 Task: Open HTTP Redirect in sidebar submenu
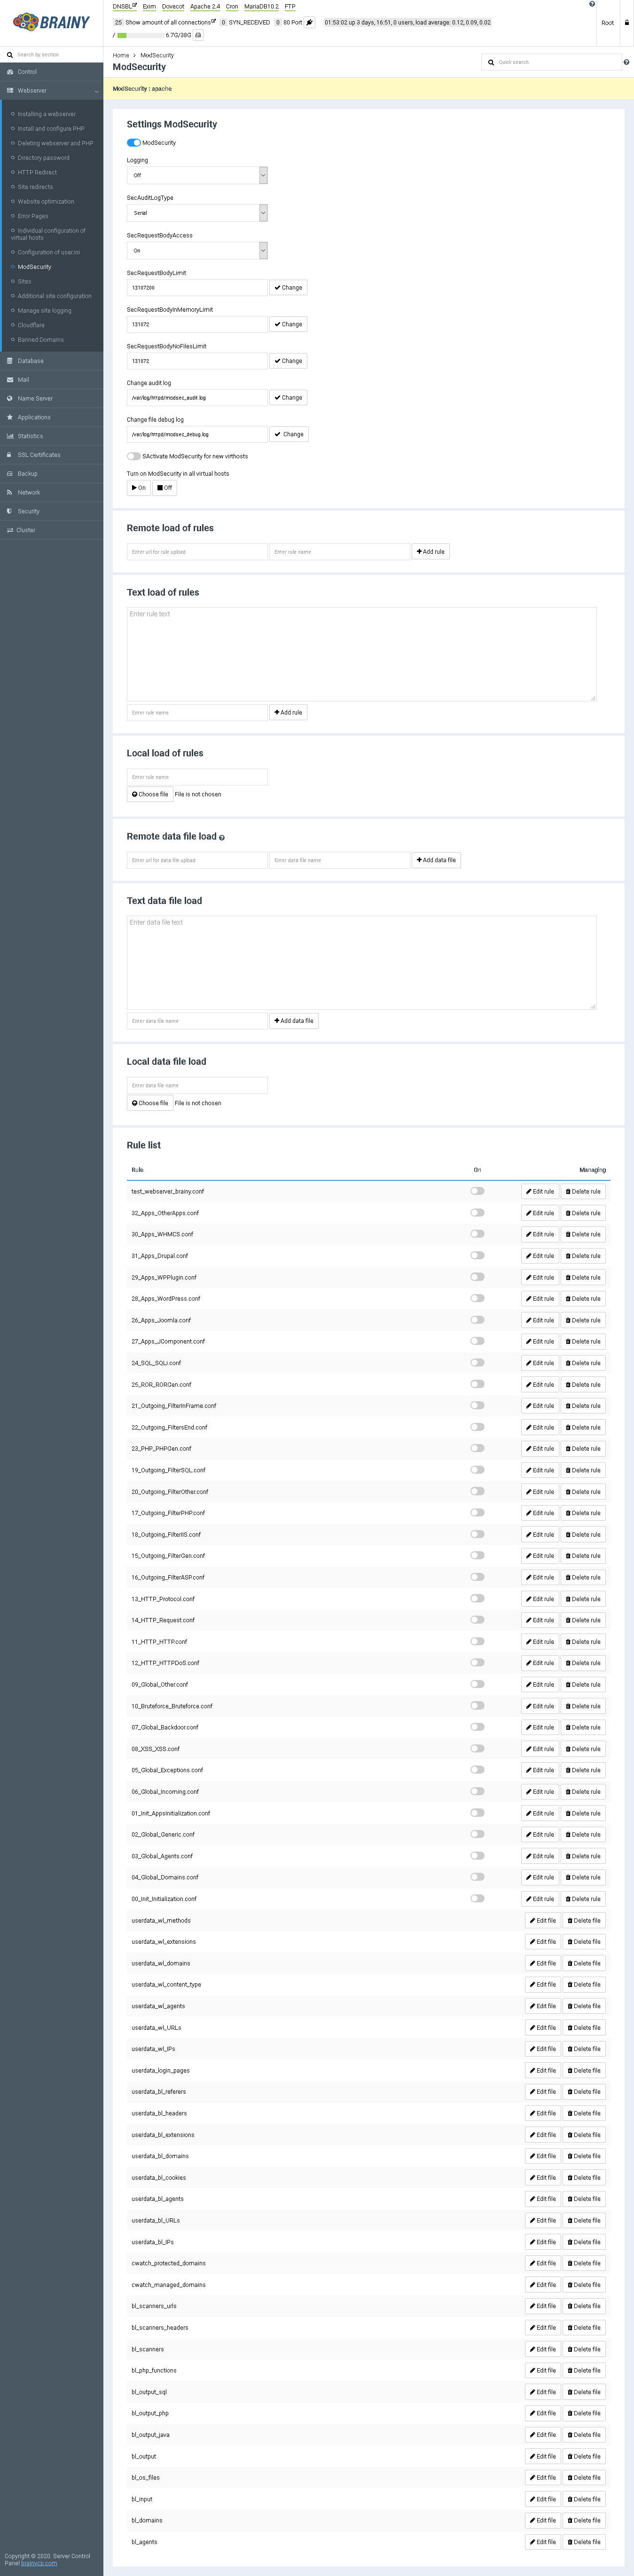[x=37, y=172]
